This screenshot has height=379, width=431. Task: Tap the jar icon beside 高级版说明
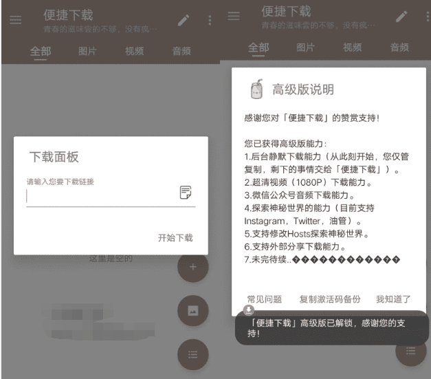pos(256,89)
